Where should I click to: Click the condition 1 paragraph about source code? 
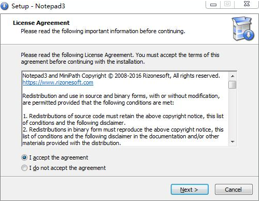pos(123,119)
